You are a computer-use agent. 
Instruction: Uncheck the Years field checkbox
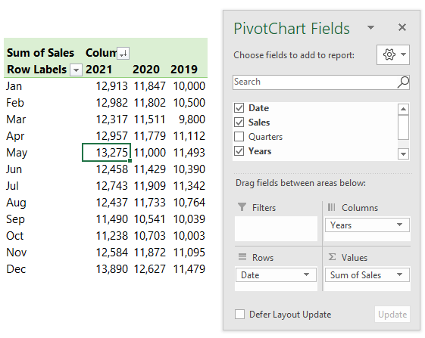point(239,151)
